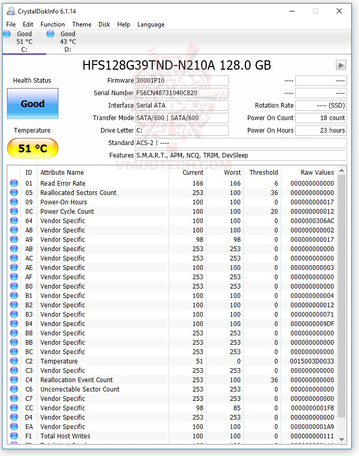Click the 51 °C temperature button

pos(33,148)
